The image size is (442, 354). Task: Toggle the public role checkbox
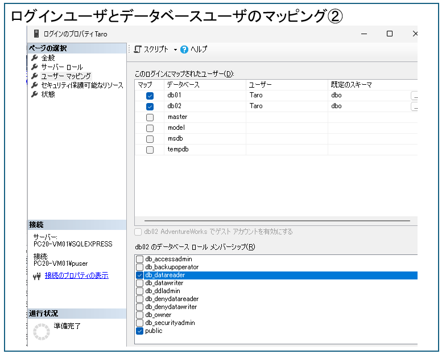coord(139,331)
